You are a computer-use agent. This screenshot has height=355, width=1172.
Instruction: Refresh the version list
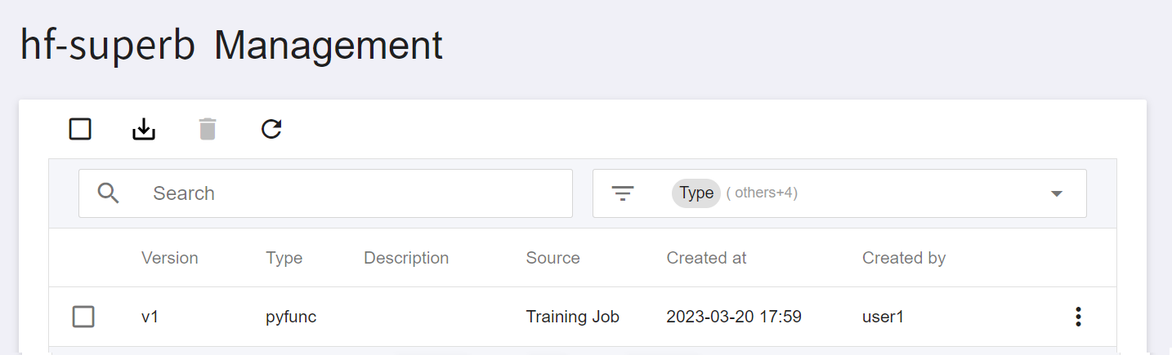pyautogui.click(x=271, y=129)
